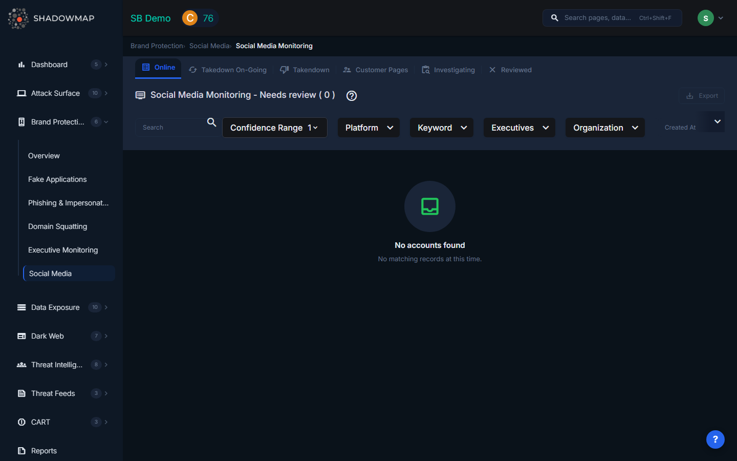Viewport: 737px width, 461px height.
Task: Open the Confidence Range dropdown
Action: pos(274,128)
